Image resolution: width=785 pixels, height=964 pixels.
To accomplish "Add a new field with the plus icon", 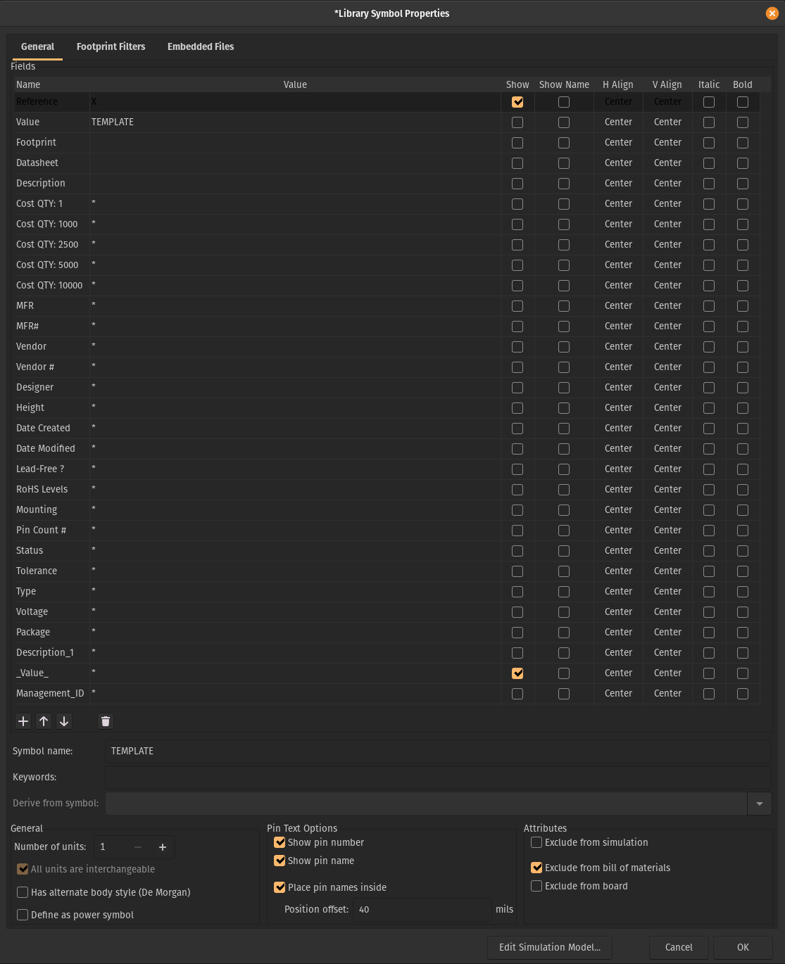I will 23,721.
